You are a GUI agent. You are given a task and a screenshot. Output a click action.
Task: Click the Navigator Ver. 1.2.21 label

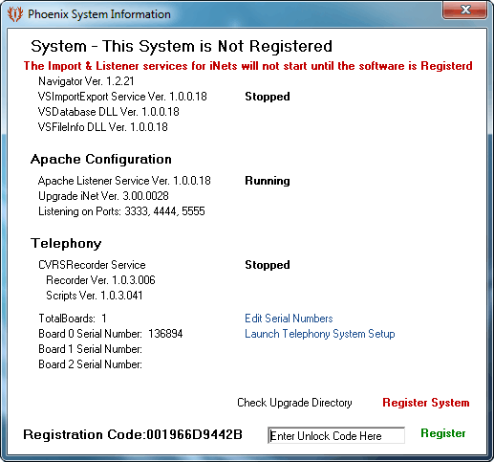pos(86,81)
